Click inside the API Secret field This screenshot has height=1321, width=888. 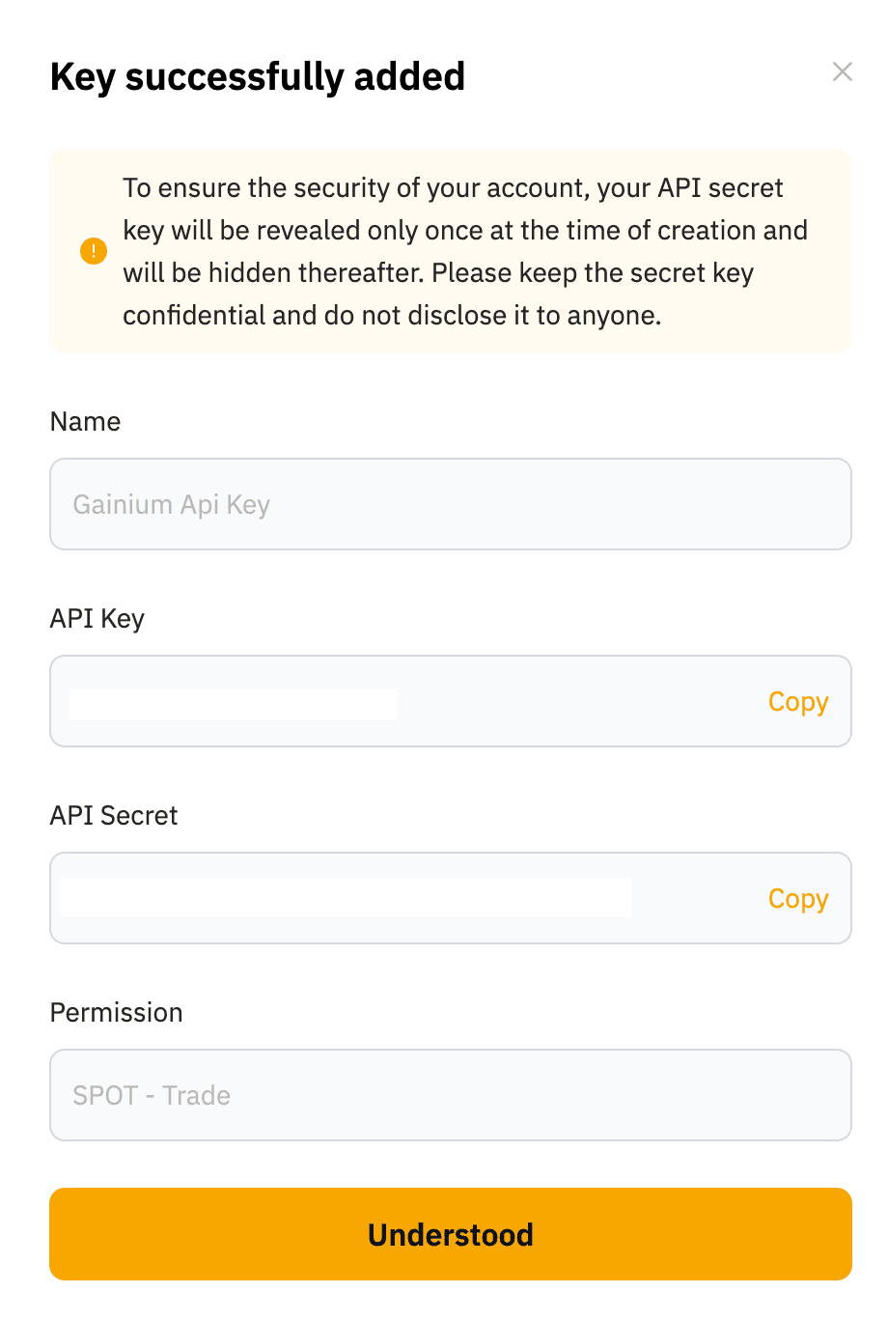point(695,899)
